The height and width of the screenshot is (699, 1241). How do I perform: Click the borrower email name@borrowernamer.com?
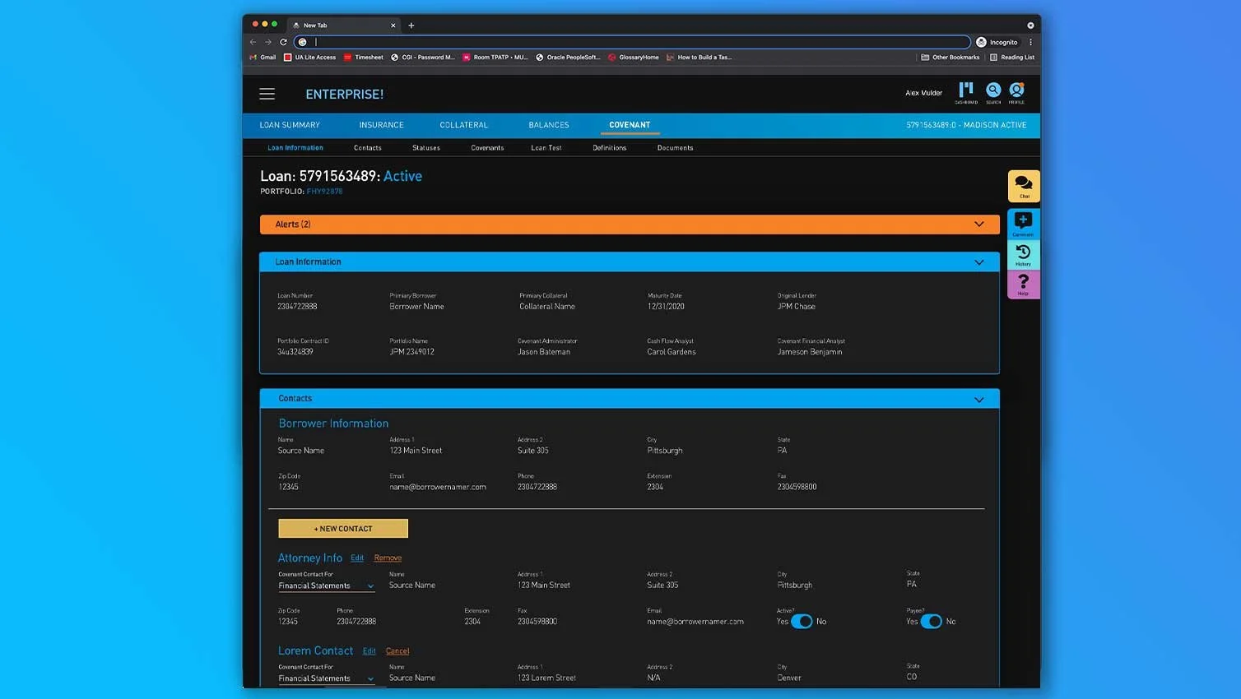[x=438, y=487]
